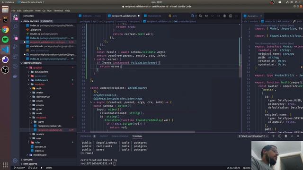This screenshot has height=170, width=303.
Task: Open Run and Debug view
Action: coord(15,46)
